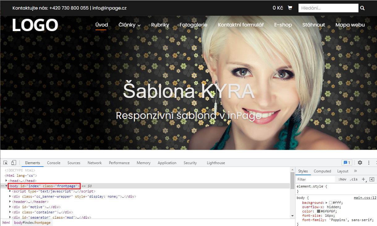Toggle the .cls class editor
Screen dimensions: 377x226
point(353,179)
